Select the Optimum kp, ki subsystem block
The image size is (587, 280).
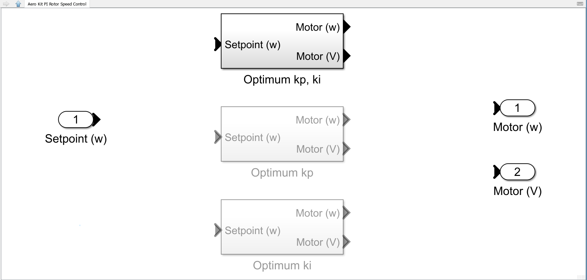[282, 41]
